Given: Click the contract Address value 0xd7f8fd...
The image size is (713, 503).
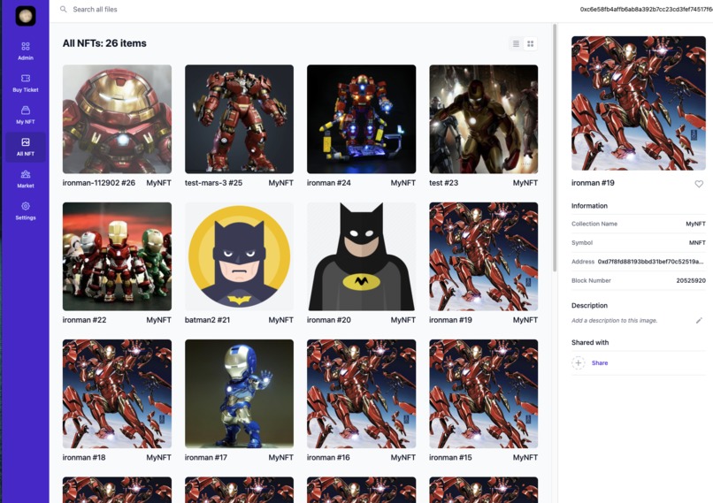Looking at the screenshot, I should pyautogui.click(x=650, y=262).
